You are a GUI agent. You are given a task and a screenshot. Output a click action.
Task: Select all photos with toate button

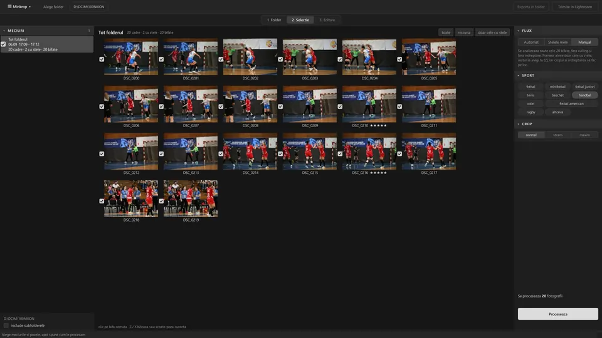coord(446,33)
